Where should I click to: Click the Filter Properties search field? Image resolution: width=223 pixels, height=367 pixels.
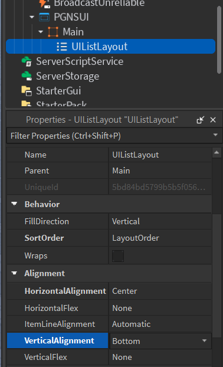(110, 136)
